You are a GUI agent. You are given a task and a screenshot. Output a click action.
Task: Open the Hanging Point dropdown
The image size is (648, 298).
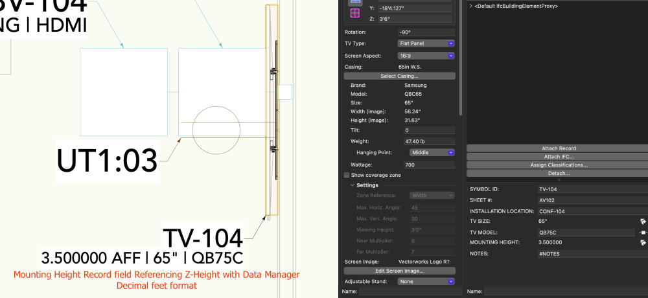coord(432,153)
